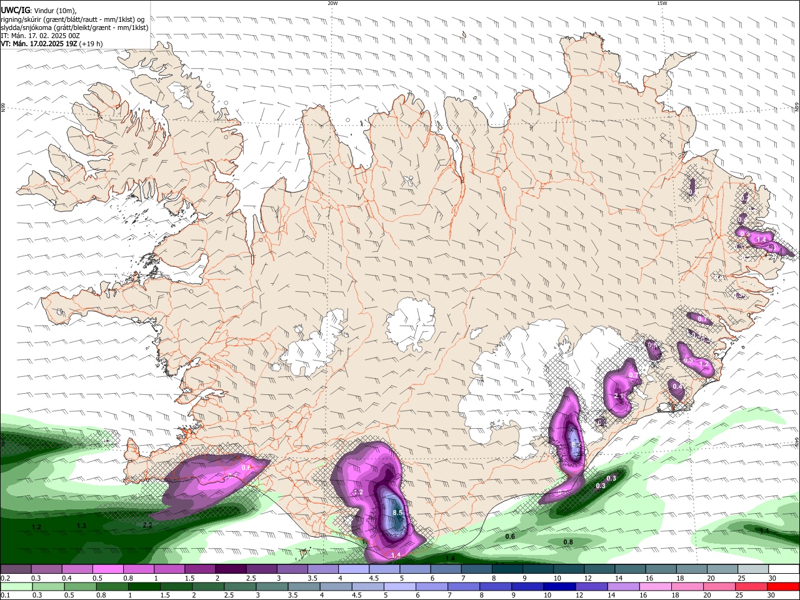The image size is (800, 600).
Task: Pick the lightest green 0.1 swatch in the rain scale
Action: tap(16, 587)
